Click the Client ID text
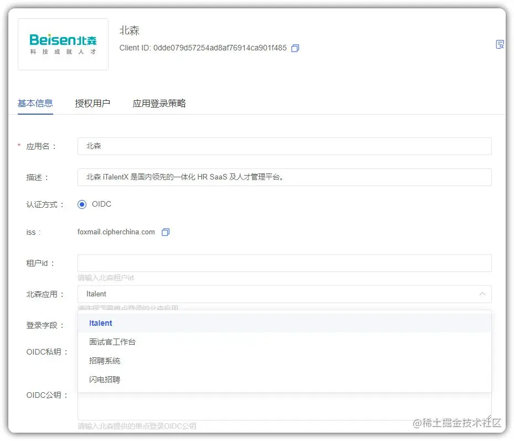 point(203,48)
